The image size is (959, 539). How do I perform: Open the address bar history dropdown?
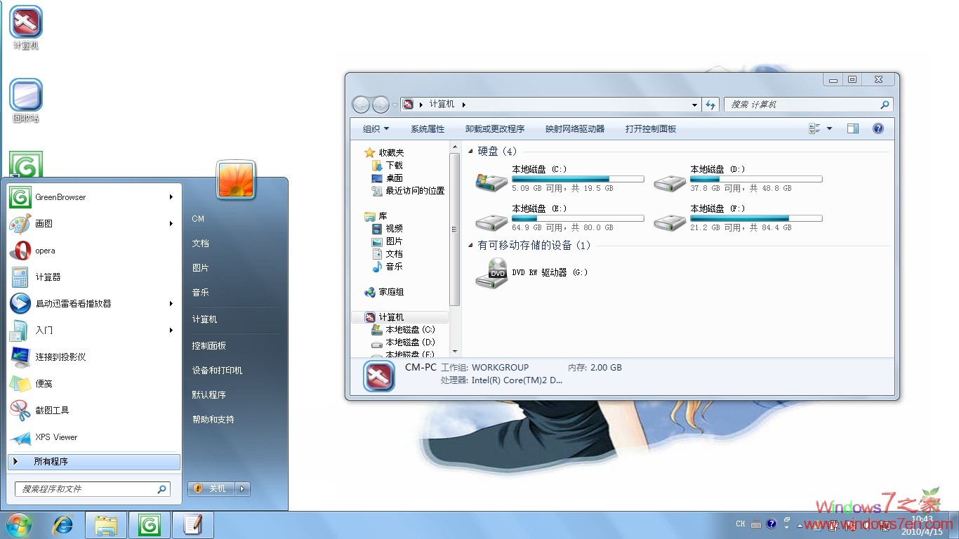coord(695,105)
